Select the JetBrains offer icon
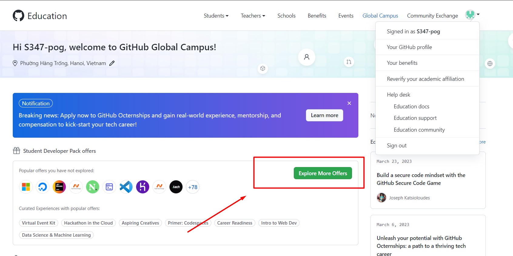This screenshot has width=513, height=256. (59, 187)
